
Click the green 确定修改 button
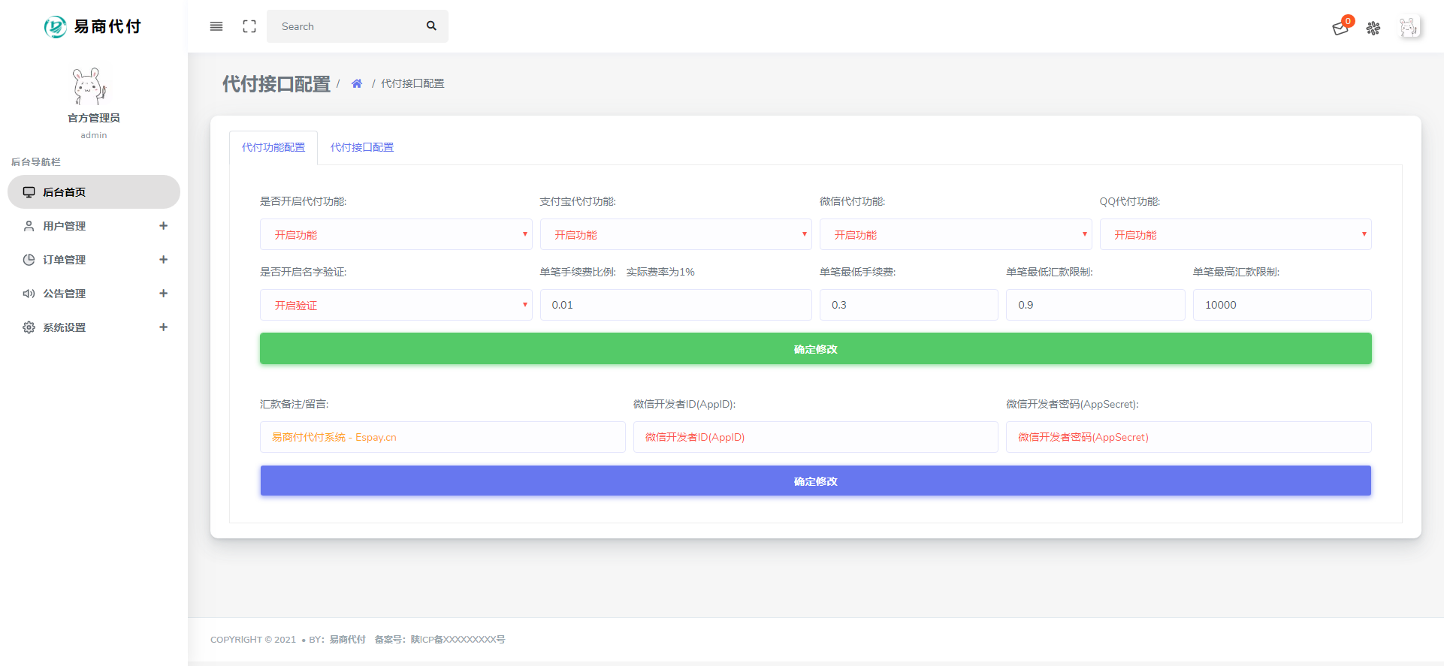(x=815, y=349)
